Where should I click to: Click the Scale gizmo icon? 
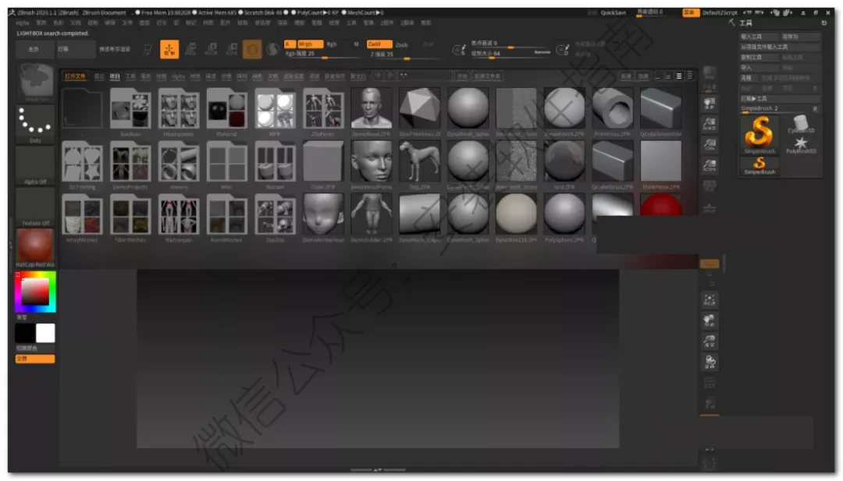click(212, 49)
